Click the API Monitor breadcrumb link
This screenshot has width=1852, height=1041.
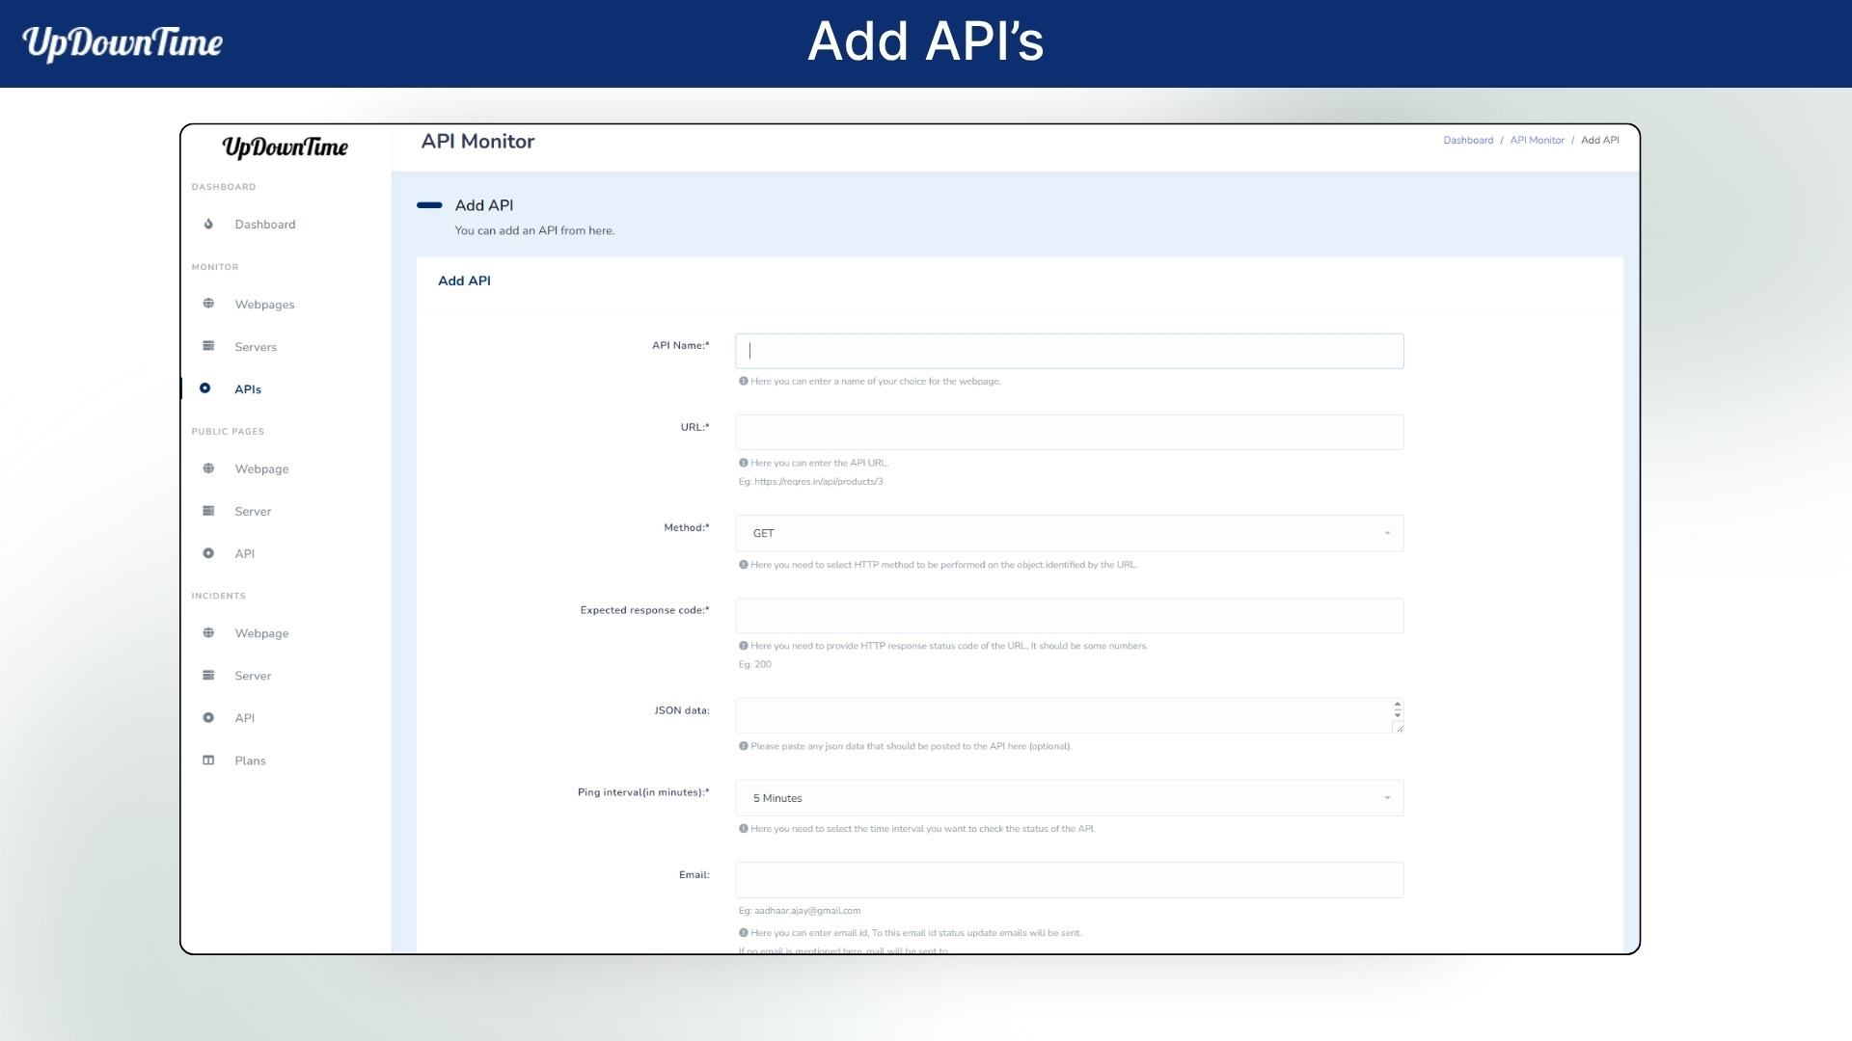1537,140
